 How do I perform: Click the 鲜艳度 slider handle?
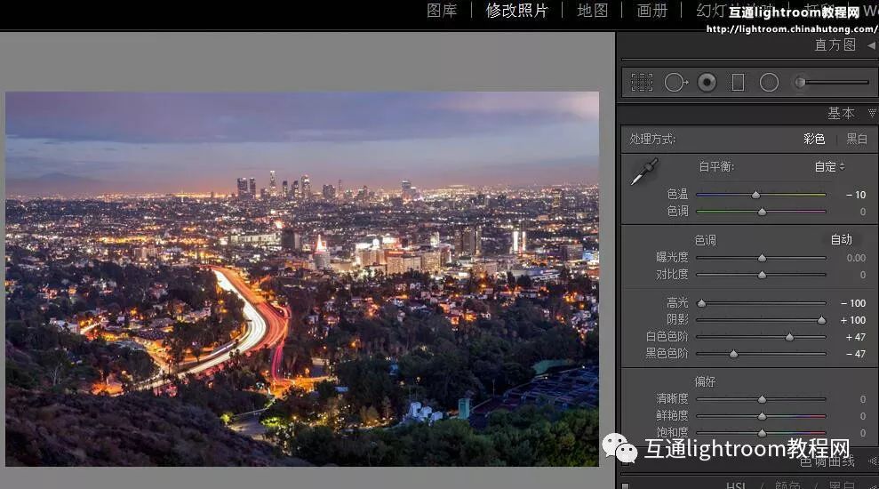pyautogui.click(x=762, y=416)
